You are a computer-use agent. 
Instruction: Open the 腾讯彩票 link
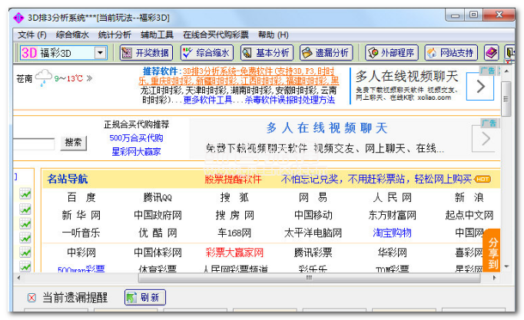(313, 252)
